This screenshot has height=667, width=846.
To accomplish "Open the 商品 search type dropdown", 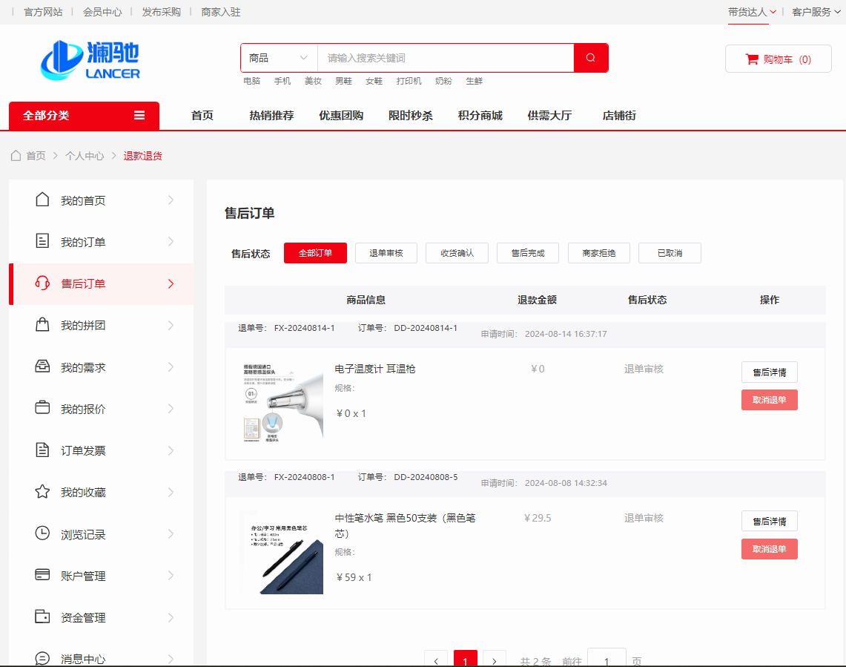I will 279,58.
